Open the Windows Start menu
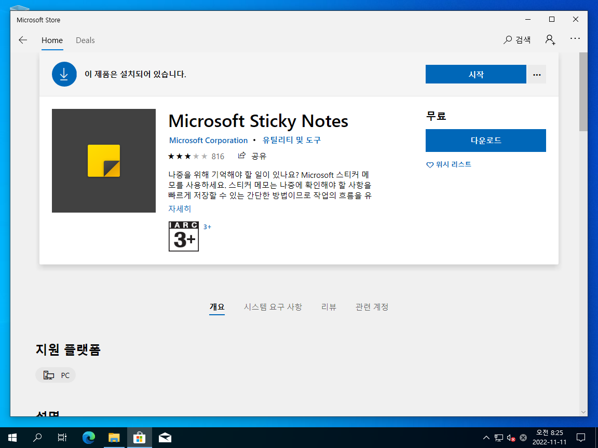Screen dimensions: 598x448 point(12,438)
